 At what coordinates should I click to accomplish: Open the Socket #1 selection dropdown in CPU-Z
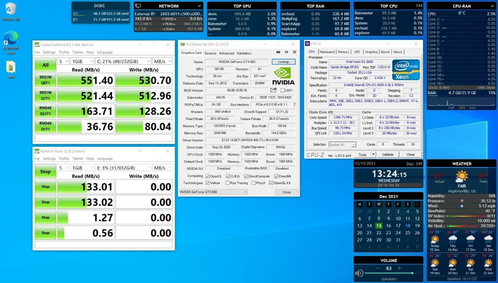pyautogui.click(x=342, y=145)
